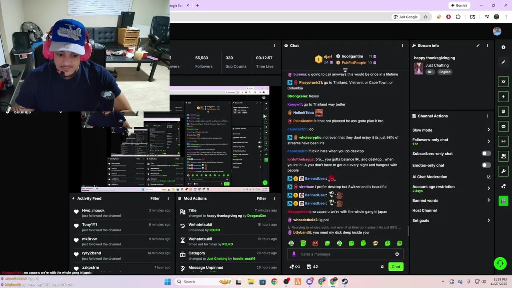This screenshot has width=512, height=288.
Task: Open the emoji picker in message box
Action: coord(397,254)
